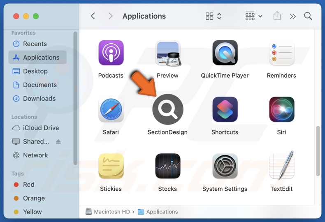Minimize the window with yellow button
Viewport: 325px width, 222px height.
[26, 16]
